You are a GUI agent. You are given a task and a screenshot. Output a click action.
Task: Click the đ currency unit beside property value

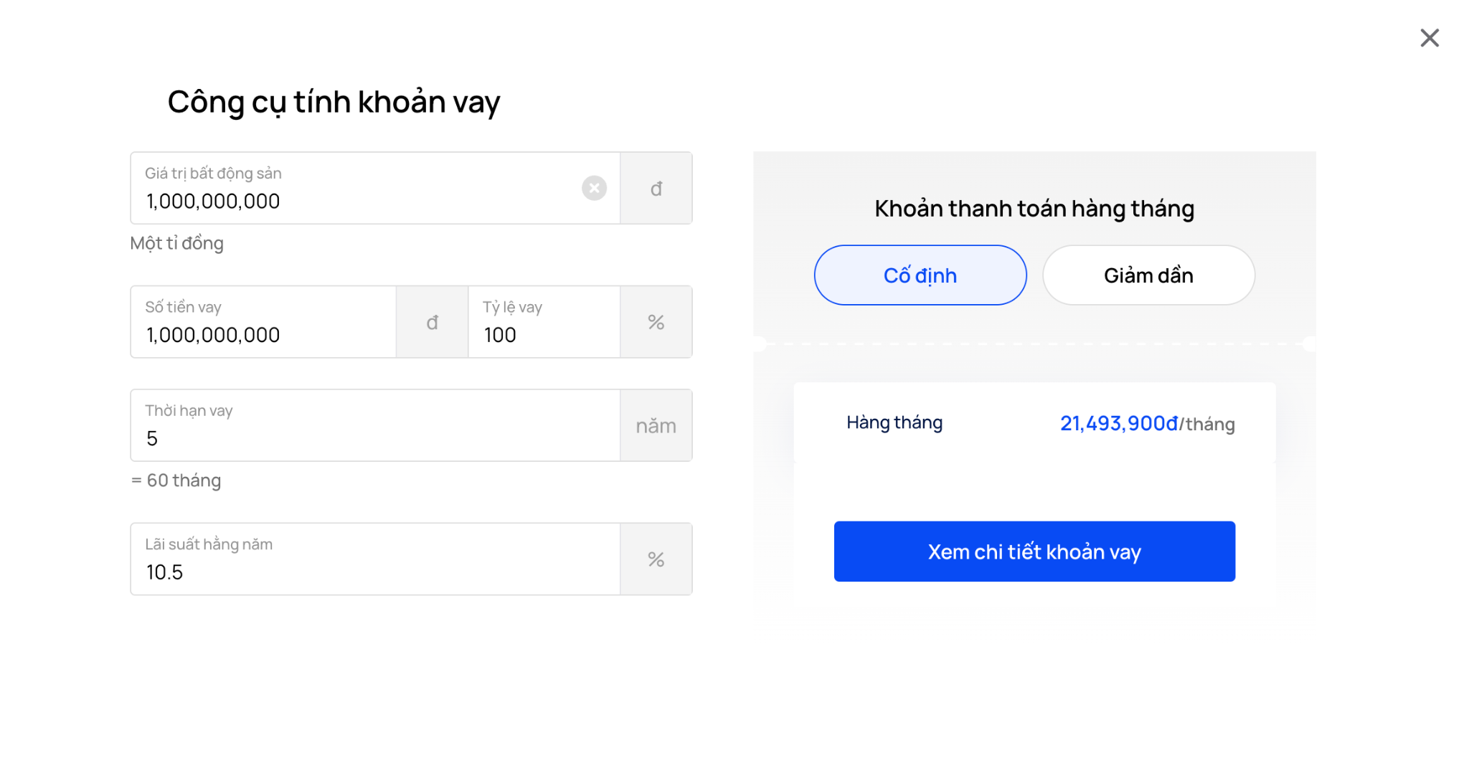pos(656,189)
